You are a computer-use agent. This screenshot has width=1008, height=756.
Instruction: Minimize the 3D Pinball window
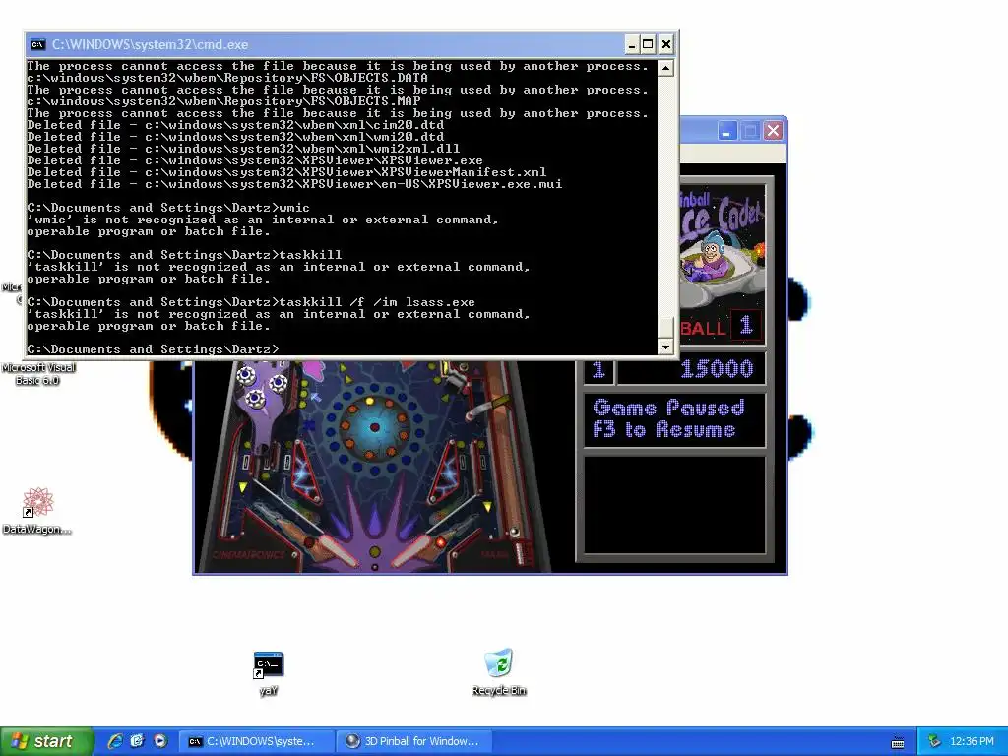[x=726, y=131]
